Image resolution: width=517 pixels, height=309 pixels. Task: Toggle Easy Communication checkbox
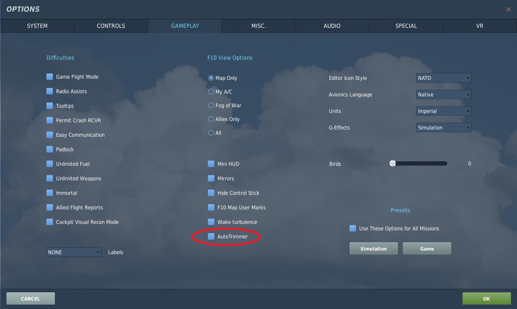[x=50, y=135]
